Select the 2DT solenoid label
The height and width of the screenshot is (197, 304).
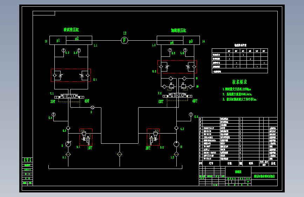pyautogui.click(x=148, y=148)
